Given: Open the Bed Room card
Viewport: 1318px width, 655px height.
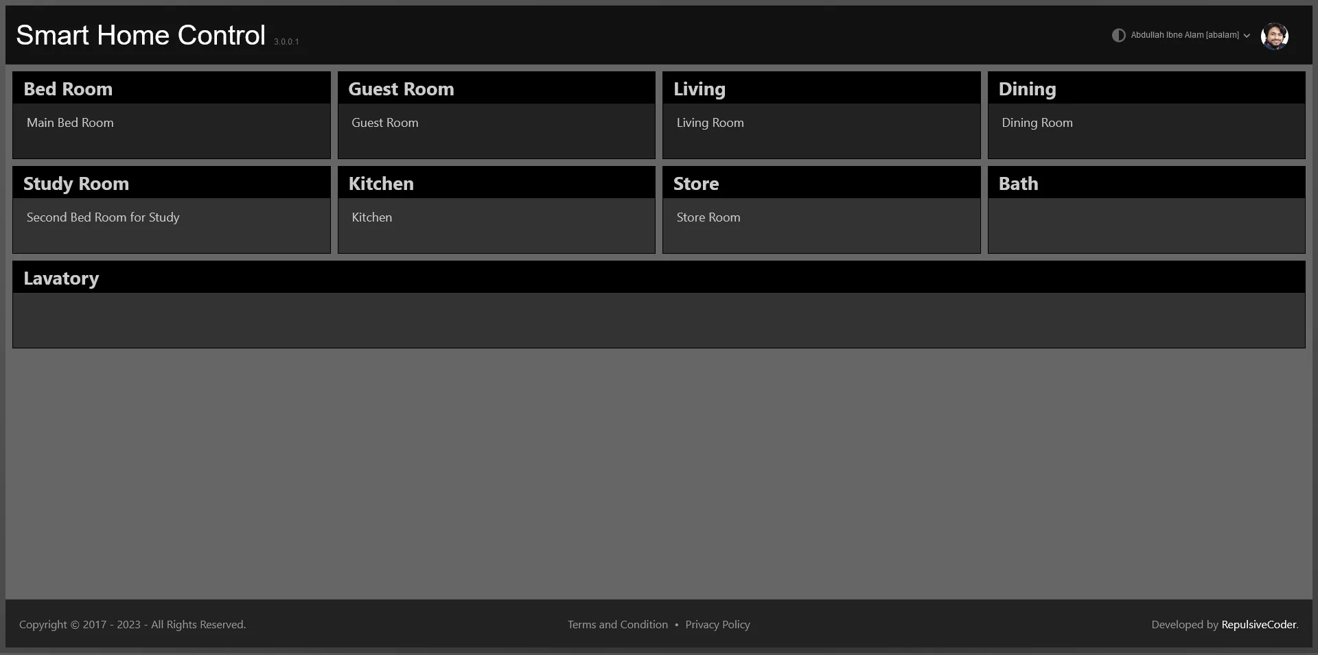Looking at the screenshot, I should pos(171,115).
